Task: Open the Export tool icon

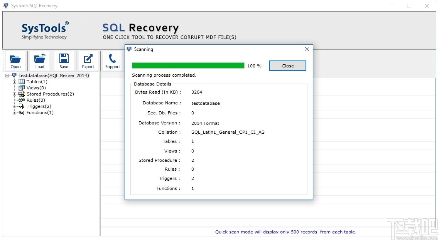Action: point(88,60)
